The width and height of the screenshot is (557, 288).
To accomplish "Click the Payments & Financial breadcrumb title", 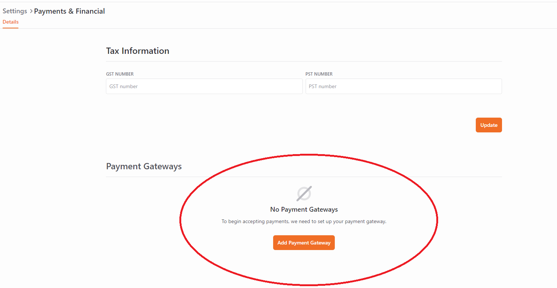I will [69, 11].
